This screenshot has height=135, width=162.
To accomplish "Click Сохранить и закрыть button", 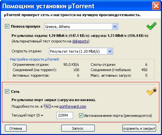I will click(x=139, y=128).
